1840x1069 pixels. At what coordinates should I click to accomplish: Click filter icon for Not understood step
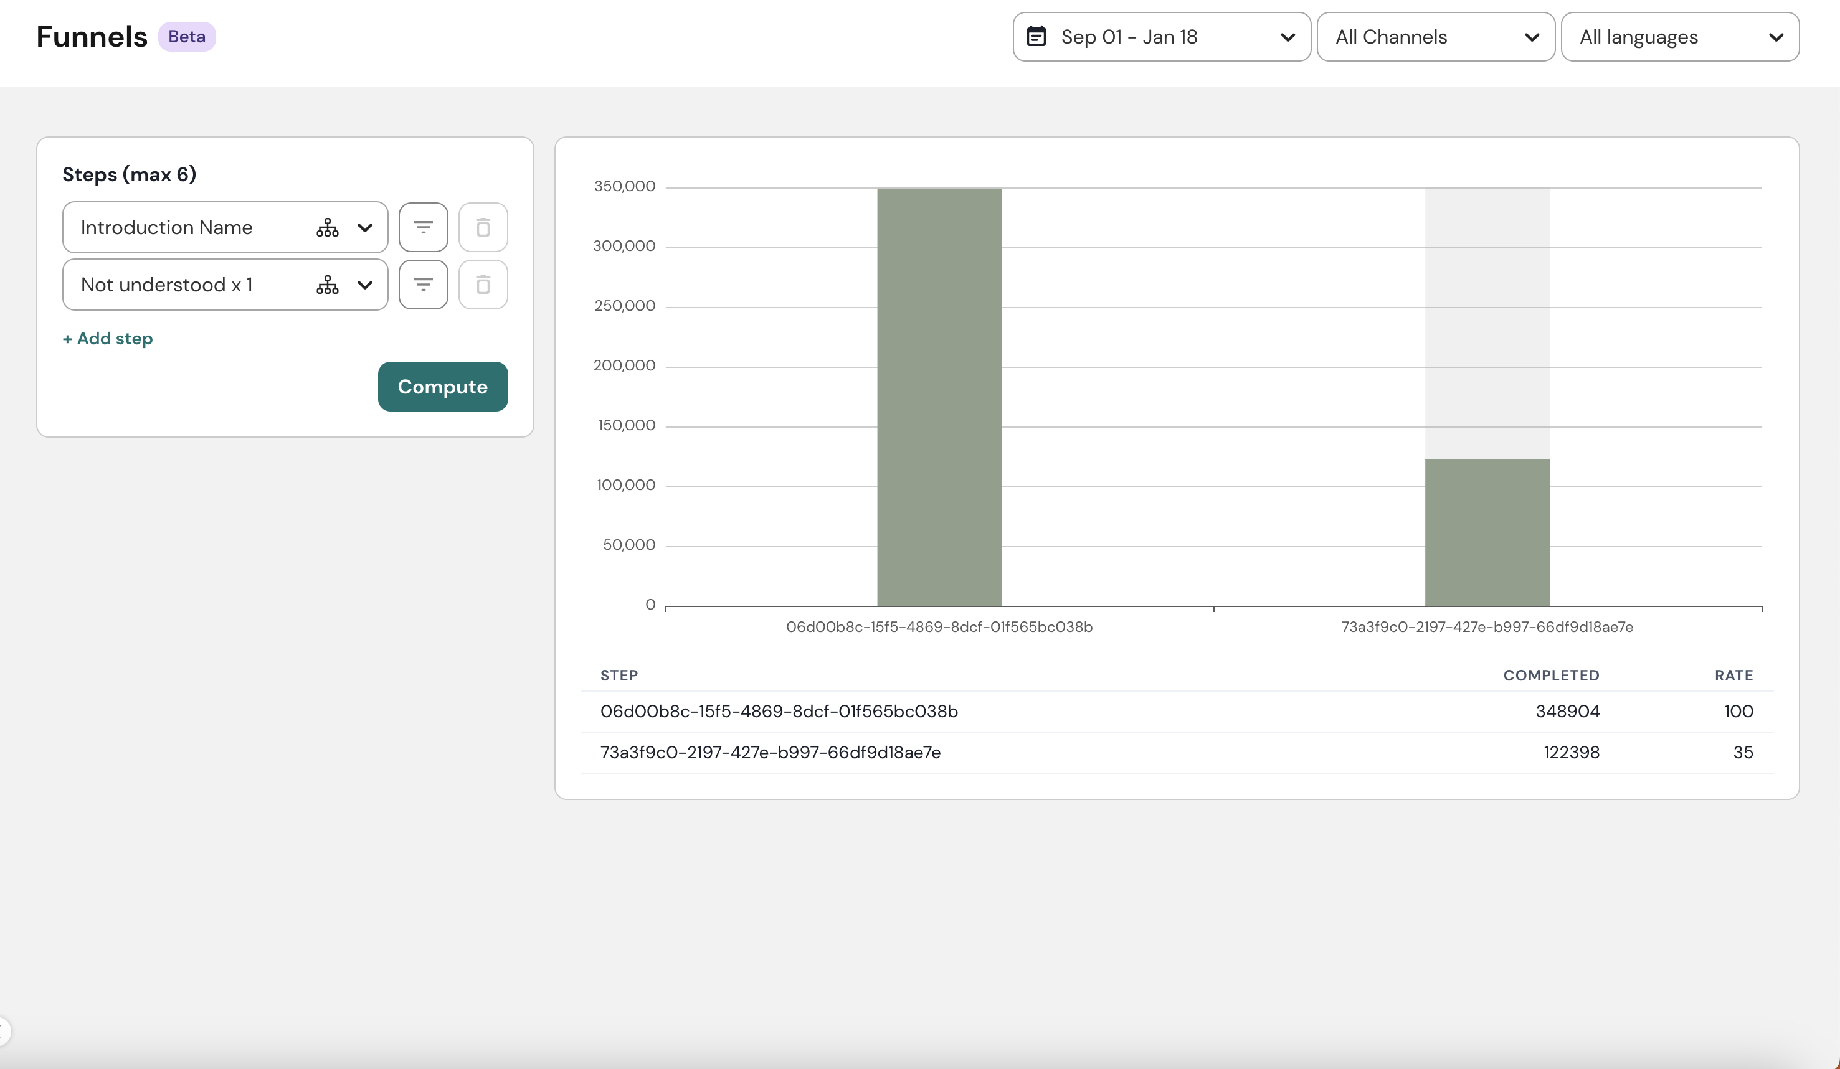423,285
